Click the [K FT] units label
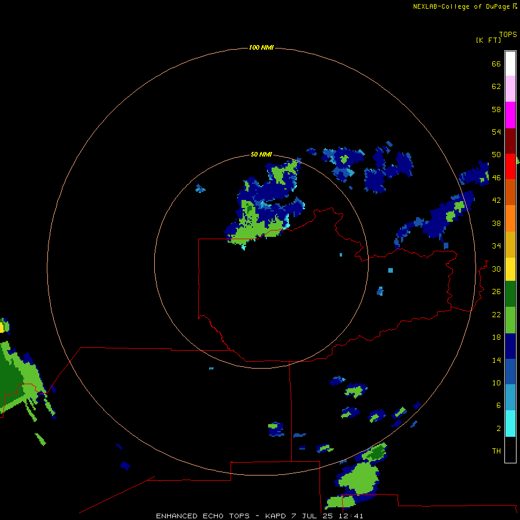The image size is (520, 520). click(x=489, y=40)
